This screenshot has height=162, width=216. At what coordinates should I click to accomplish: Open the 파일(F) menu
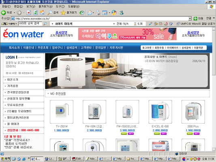[x=6, y=6]
